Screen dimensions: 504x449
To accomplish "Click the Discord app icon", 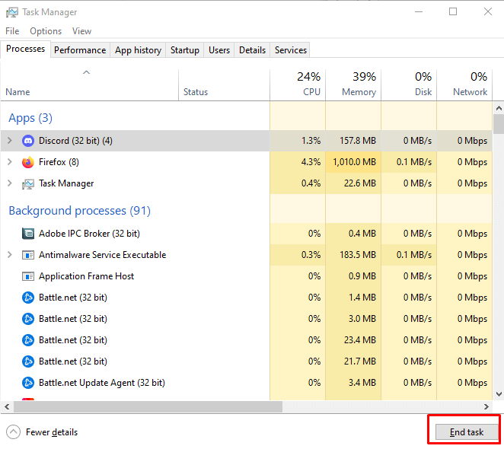I will [x=28, y=141].
